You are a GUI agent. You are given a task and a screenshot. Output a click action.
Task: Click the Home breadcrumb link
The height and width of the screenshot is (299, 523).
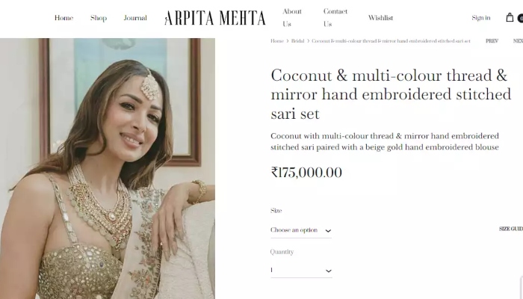click(277, 41)
